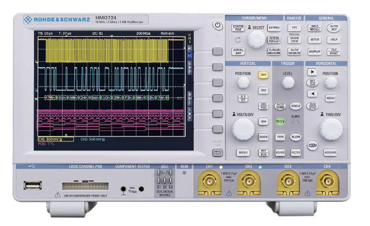The height and width of the screenshot is (226, 370).
Task: Touch the trigger LEVEL knob
Action: (x=288, y=82)
